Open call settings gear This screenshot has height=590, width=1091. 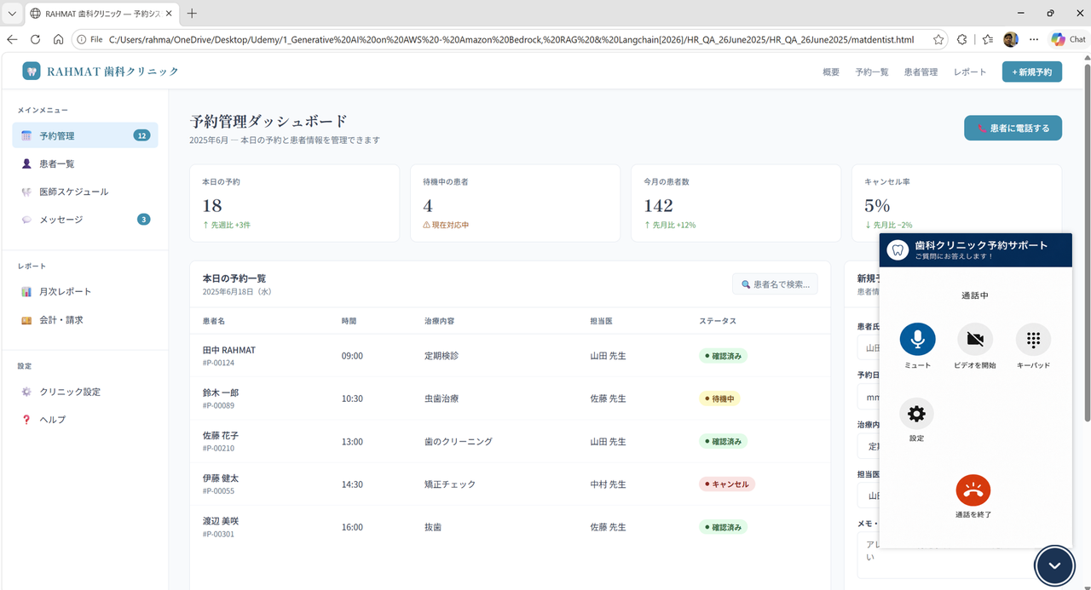(x=916, y=414)
